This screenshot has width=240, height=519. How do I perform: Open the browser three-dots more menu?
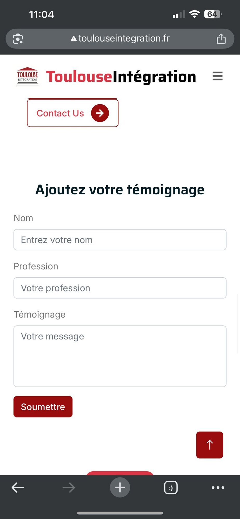[x=218, y=488]
